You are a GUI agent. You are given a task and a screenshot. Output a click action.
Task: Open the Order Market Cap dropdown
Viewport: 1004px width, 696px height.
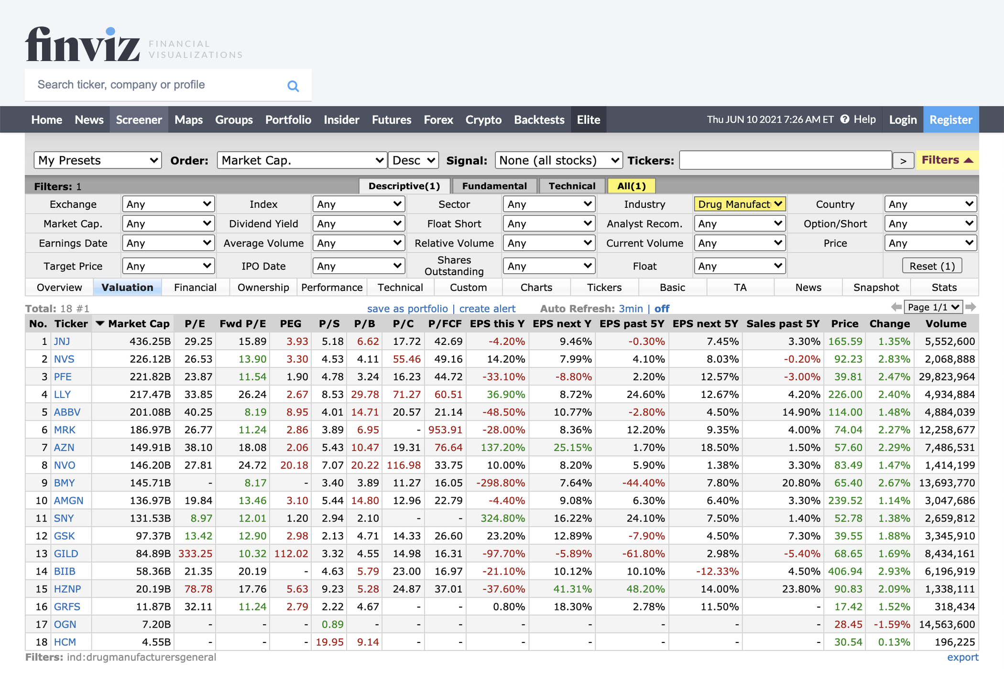click(302, 160)
